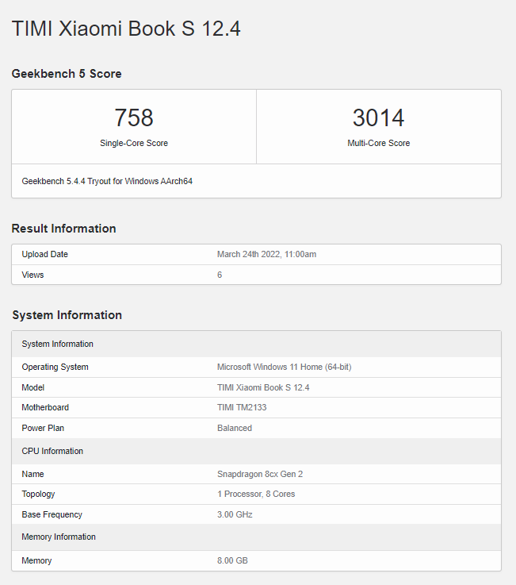Click the upload date March 24th 2022 value
Screen dimensions: 516x585
click(x=266, y=255)
